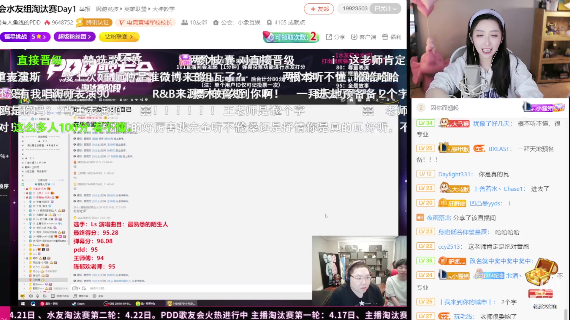Click username ccy2513 in chat
The image size is (570, 320).
(x=450, y=247)
